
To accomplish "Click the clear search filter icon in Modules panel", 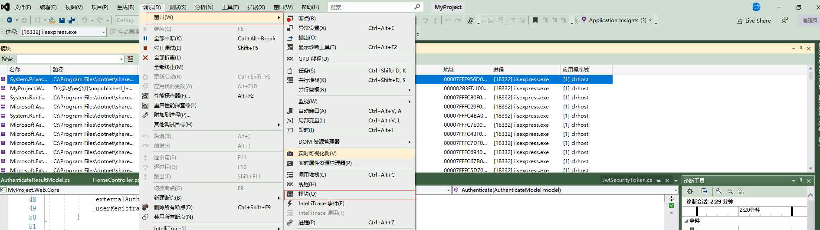I will (x=130, y=59).
